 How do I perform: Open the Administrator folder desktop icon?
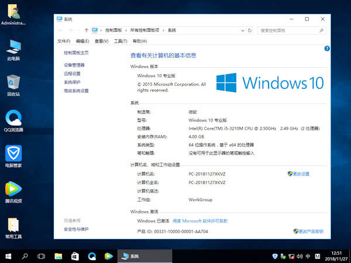click(13, 15)
